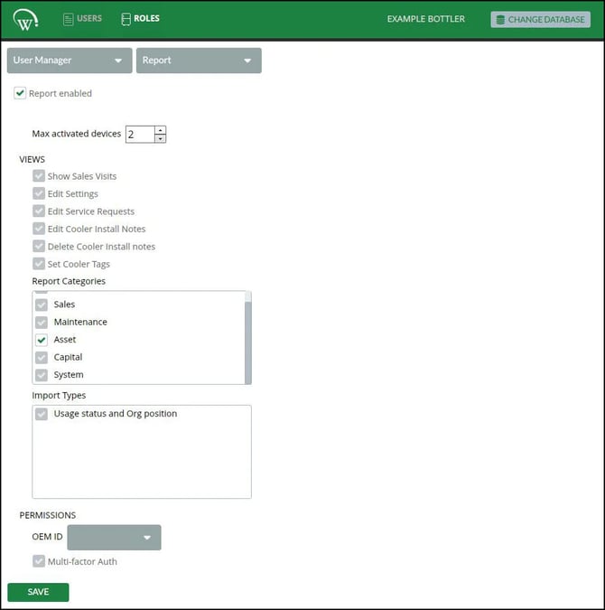This screenshot has width=605, height=610.
Task: Increase Max activated devices with up arrow
Action: pyautogui.click(x=160, y=130)
